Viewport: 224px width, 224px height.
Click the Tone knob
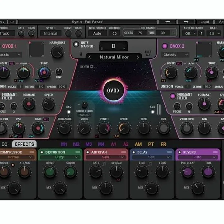(x=143, y=128)
